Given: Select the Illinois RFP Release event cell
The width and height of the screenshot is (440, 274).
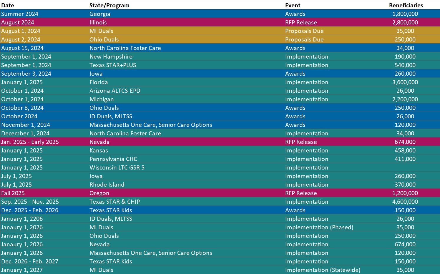Looking at the screenshot, I should click(x=301, y=22).
